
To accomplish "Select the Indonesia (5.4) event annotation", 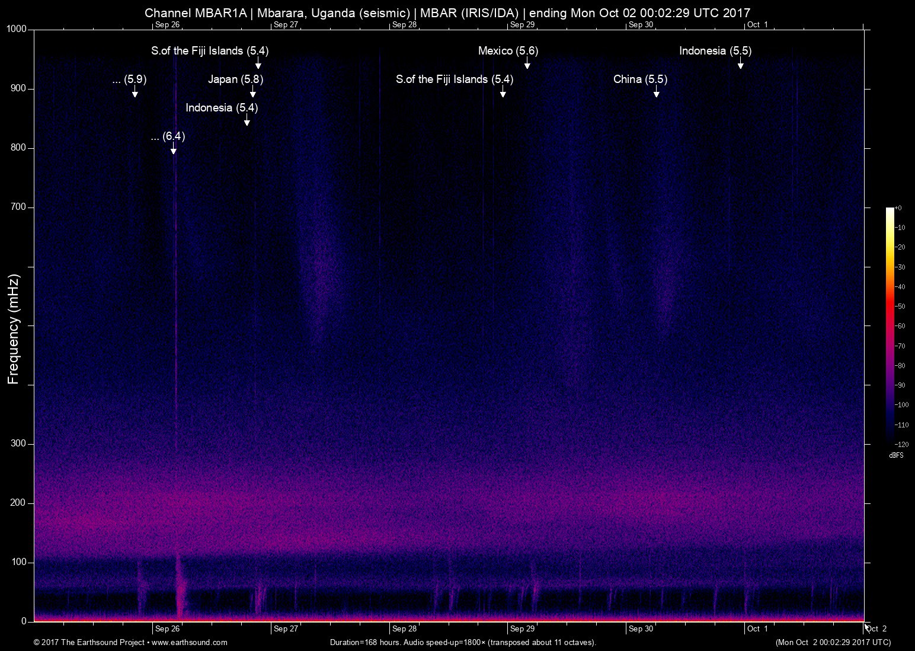I will click(223, 108).
